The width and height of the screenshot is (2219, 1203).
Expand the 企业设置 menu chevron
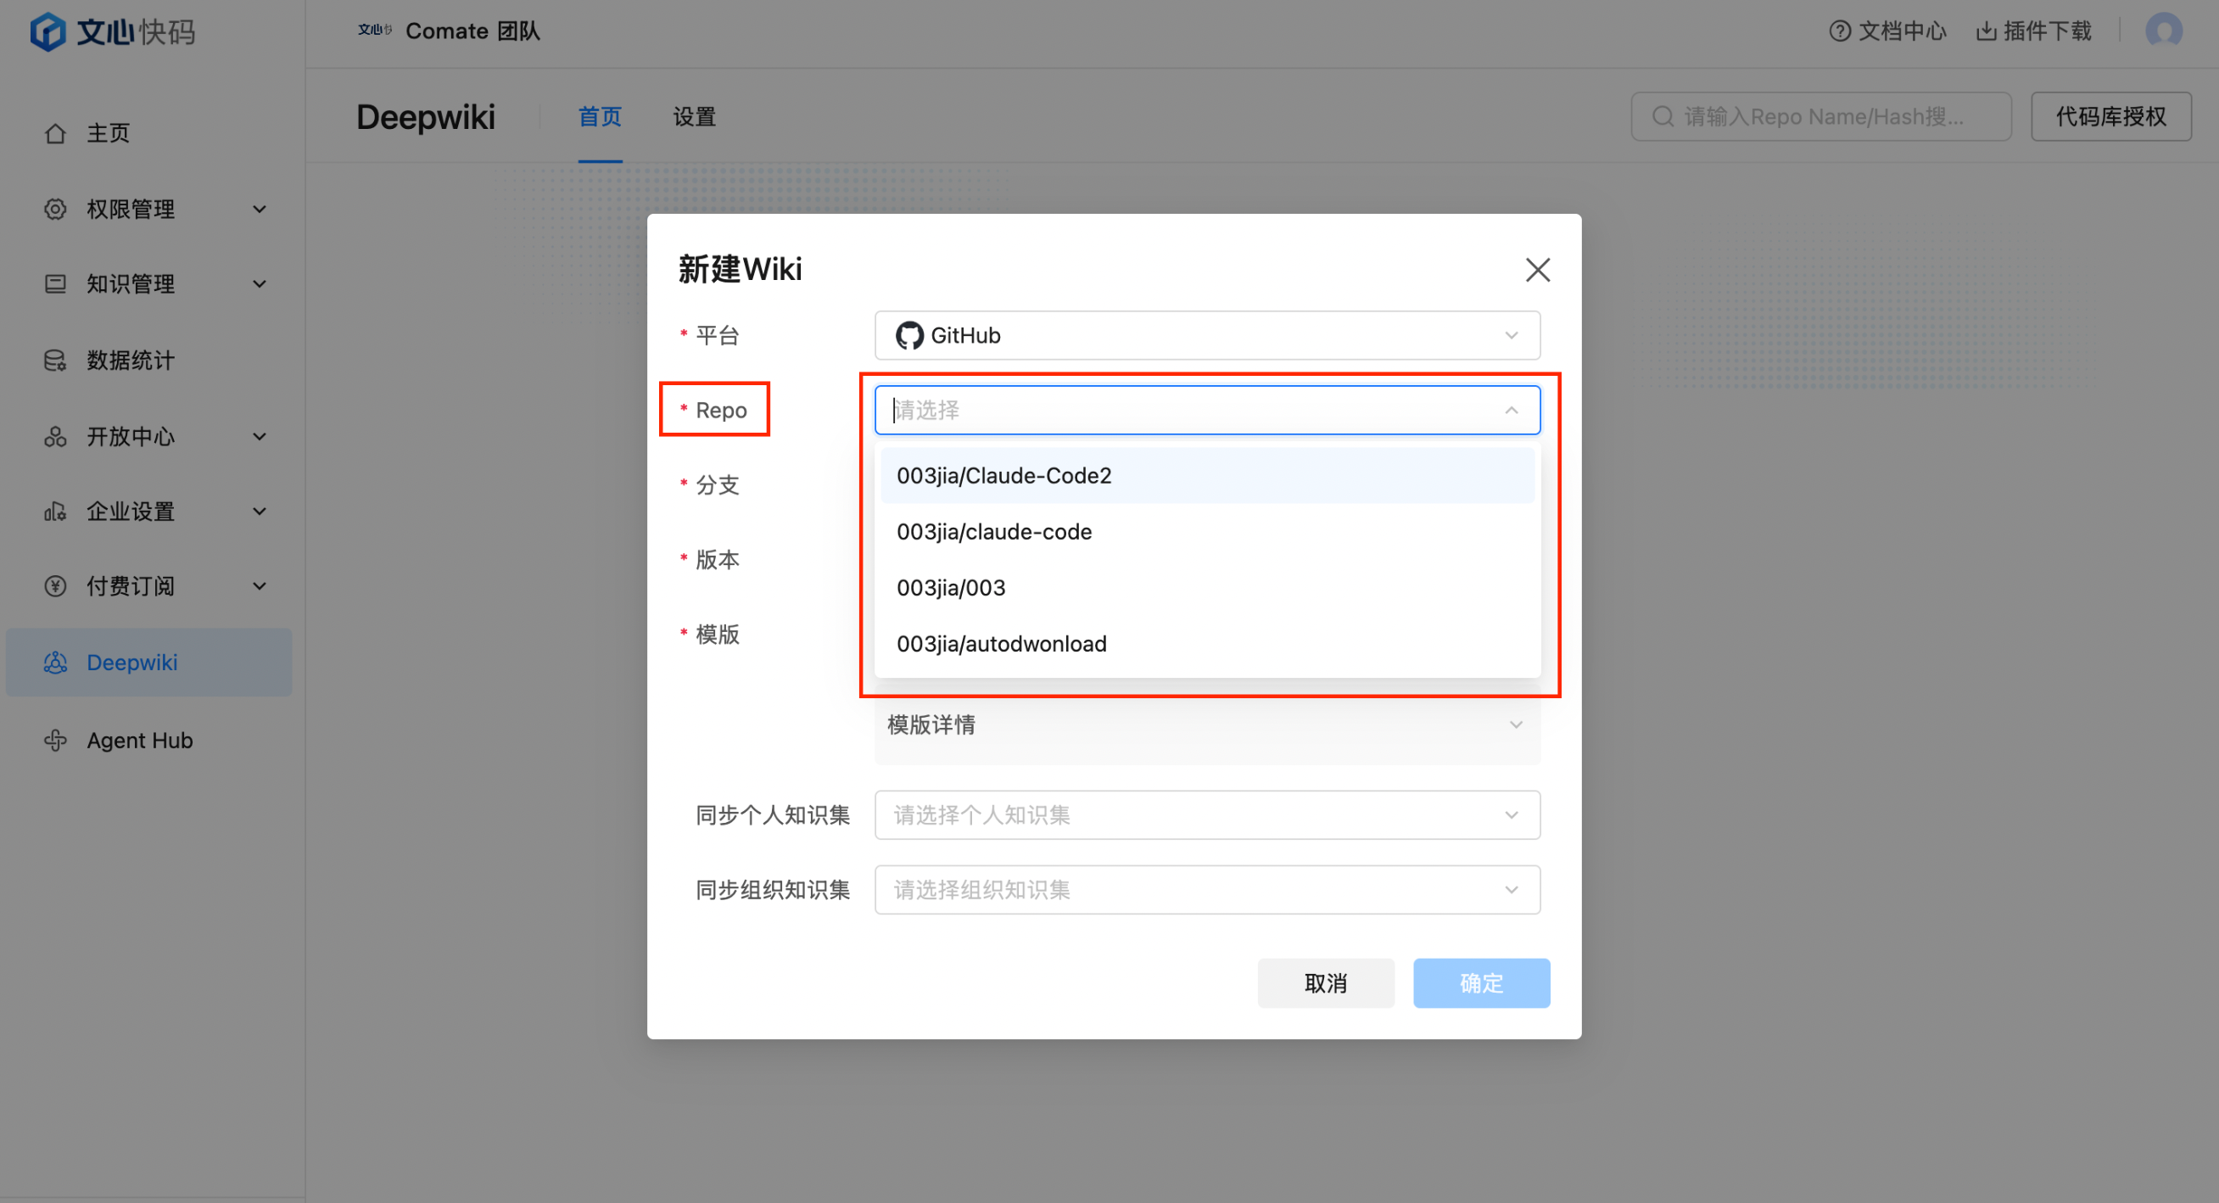260,512
